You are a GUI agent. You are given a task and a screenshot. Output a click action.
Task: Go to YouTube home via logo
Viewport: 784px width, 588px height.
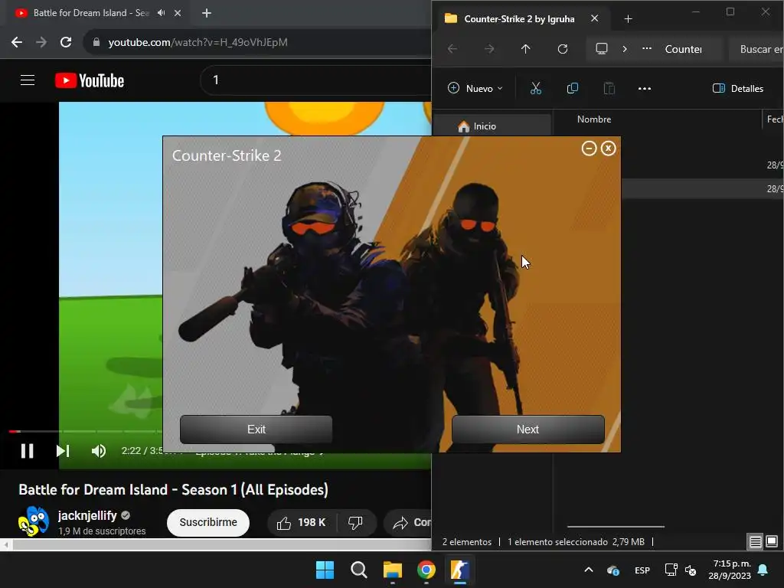(90, 80)
